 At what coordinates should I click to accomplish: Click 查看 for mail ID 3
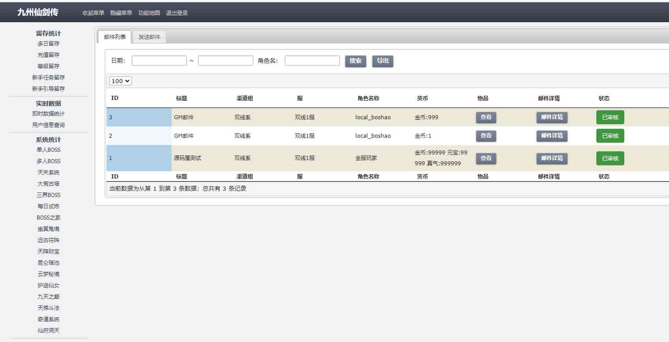coord(486,117)
